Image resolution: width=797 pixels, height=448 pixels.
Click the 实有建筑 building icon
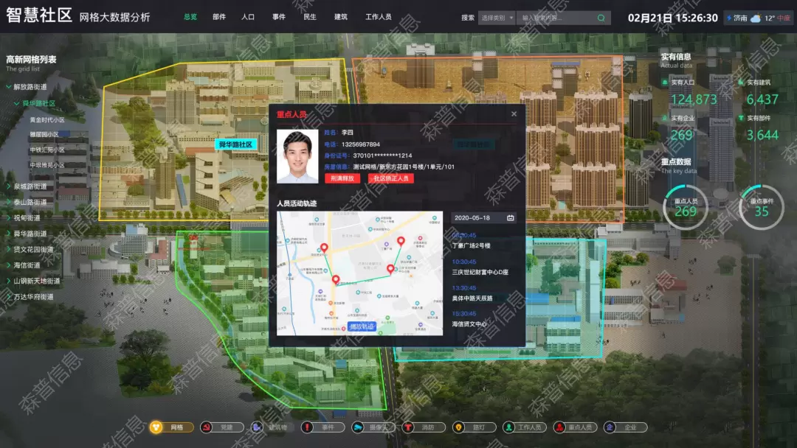[741, 83]
